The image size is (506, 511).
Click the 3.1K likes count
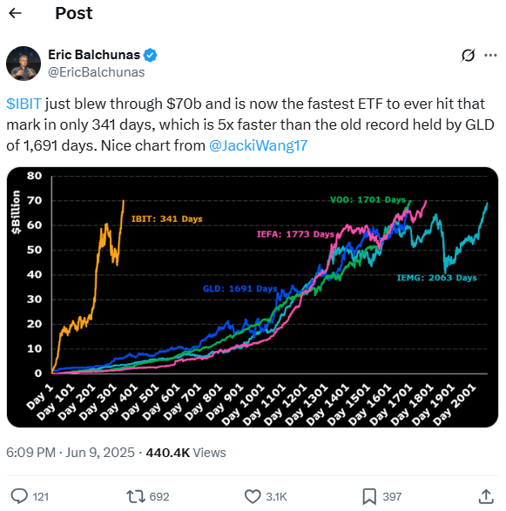click(276, 497)
